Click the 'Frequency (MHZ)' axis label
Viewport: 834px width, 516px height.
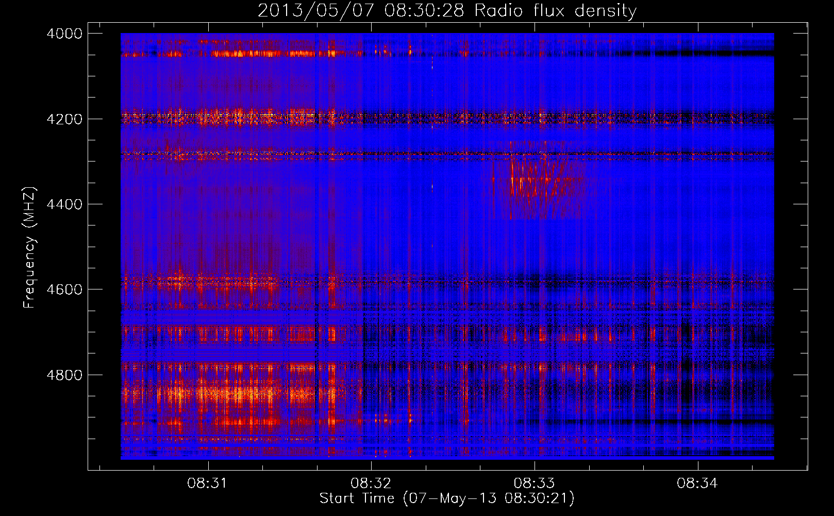coord(29,248)
